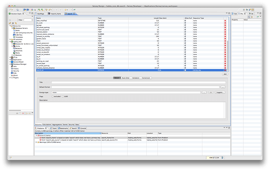The width and height of the screenshot is (270, 170).
Task: Expand the Warnings group in Problems
Action: click(x=36, y=142)
